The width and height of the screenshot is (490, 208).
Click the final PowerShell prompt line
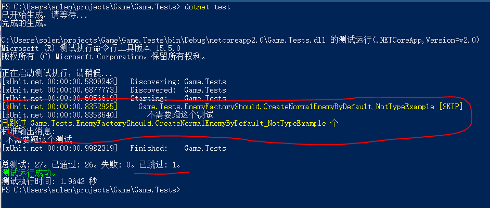tap(91, 190)
